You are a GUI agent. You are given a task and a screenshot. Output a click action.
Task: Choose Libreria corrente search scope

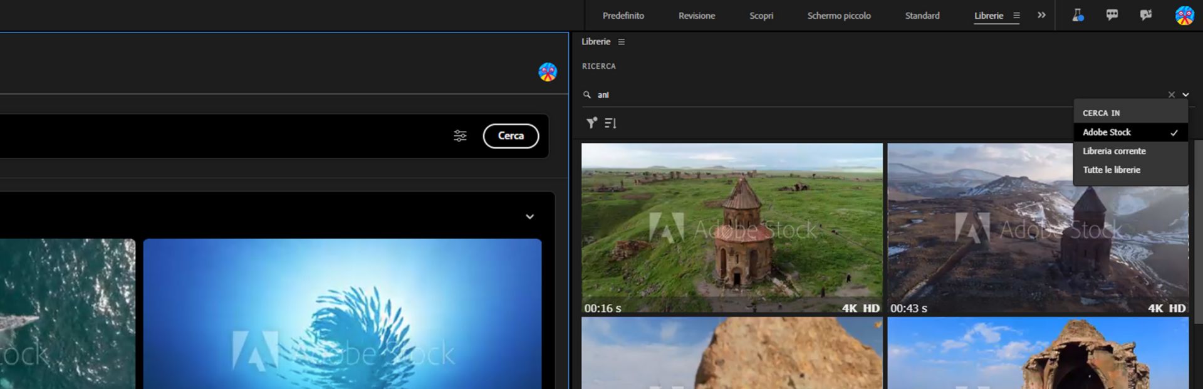point(1130,151)
